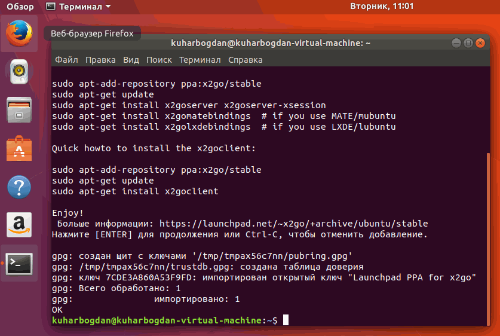The width and height of the screenshot is (500, 336).
Task: Open the Правка menu
Action: click(x=100, y=60)
